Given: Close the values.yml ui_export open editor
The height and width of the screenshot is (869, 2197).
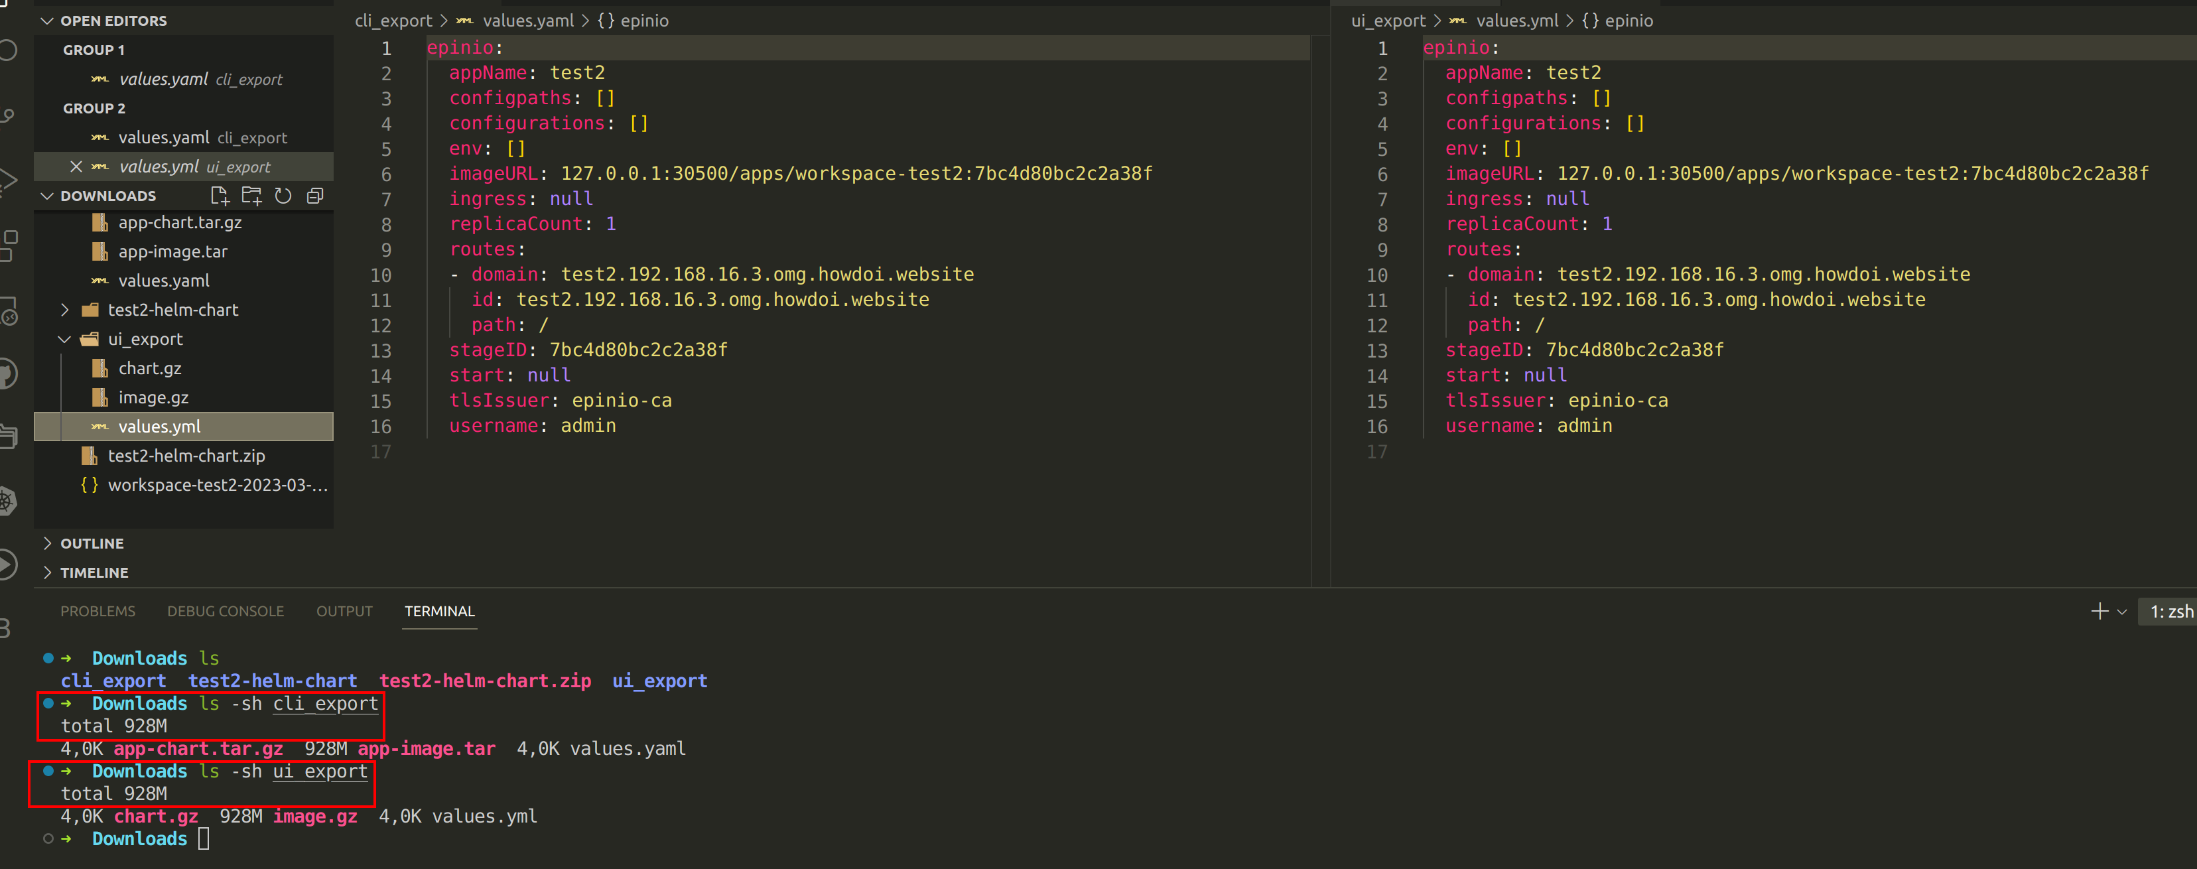Looking at the screenshot, I should tap(76, 167).
